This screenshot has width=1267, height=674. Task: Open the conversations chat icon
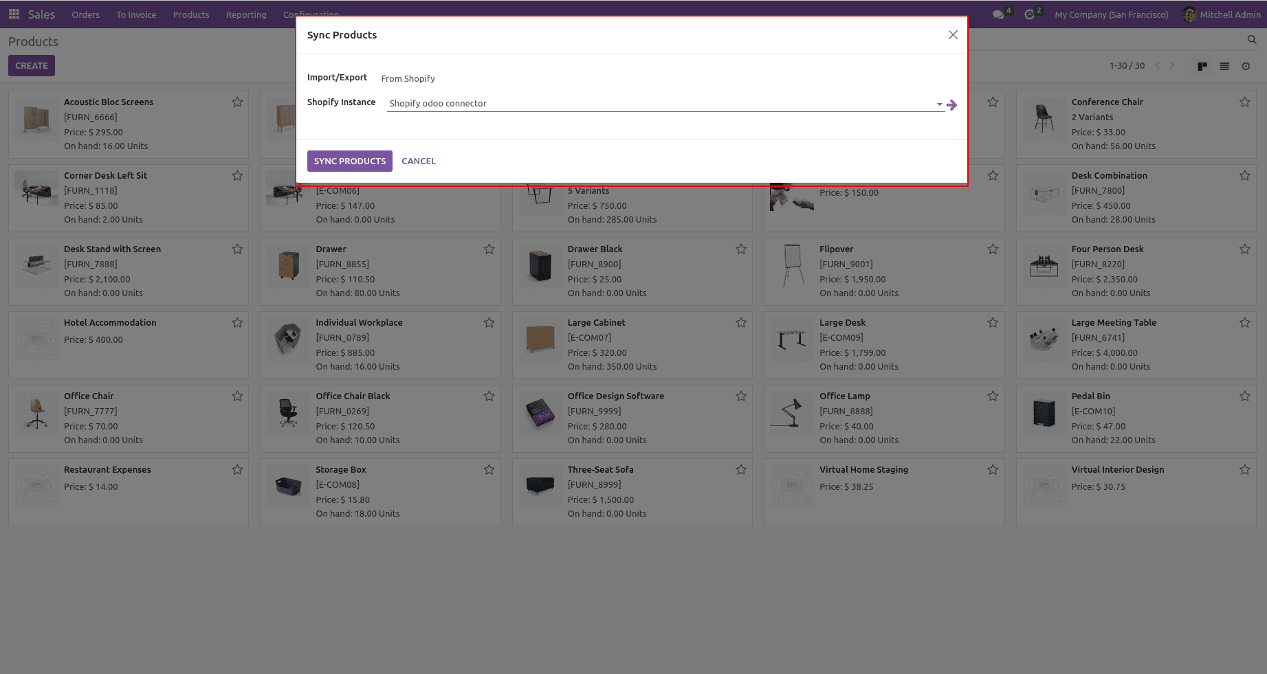(998, 14)
